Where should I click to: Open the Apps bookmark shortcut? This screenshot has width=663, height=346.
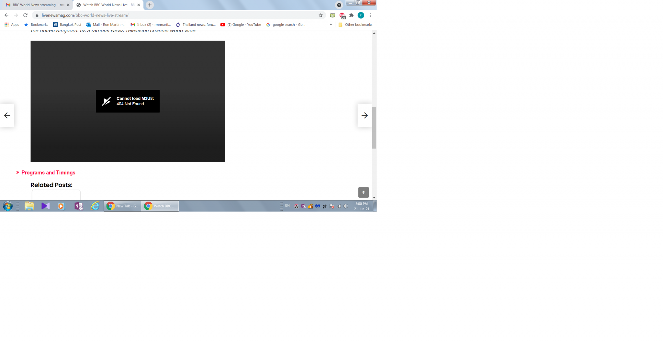pos(12,25)
